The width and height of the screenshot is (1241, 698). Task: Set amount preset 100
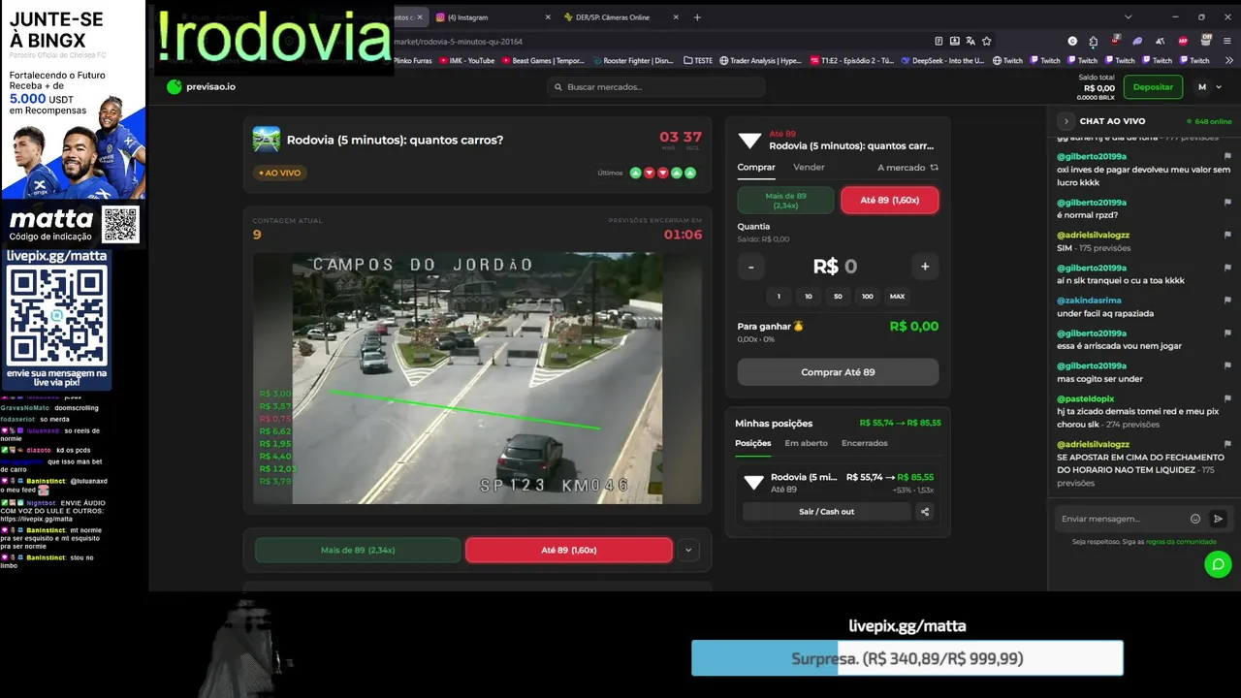[868, 297]
